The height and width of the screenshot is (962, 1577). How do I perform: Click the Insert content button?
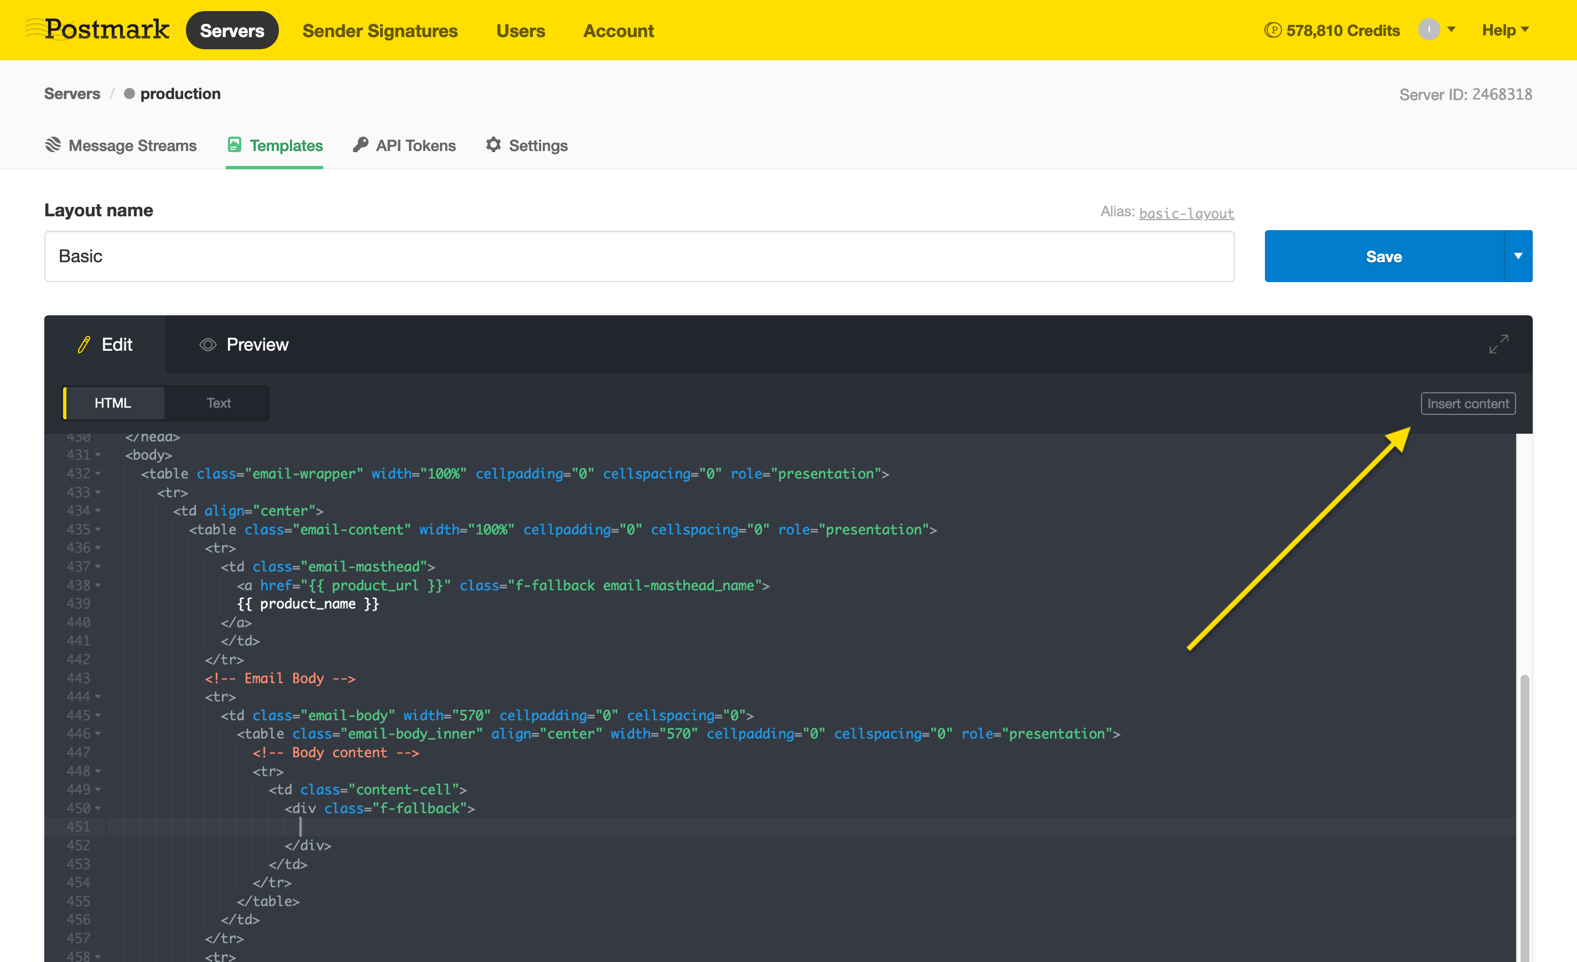point(1467,404)
